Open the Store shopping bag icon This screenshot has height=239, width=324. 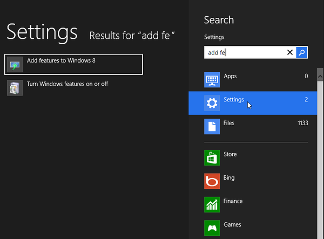coord(212,158)
